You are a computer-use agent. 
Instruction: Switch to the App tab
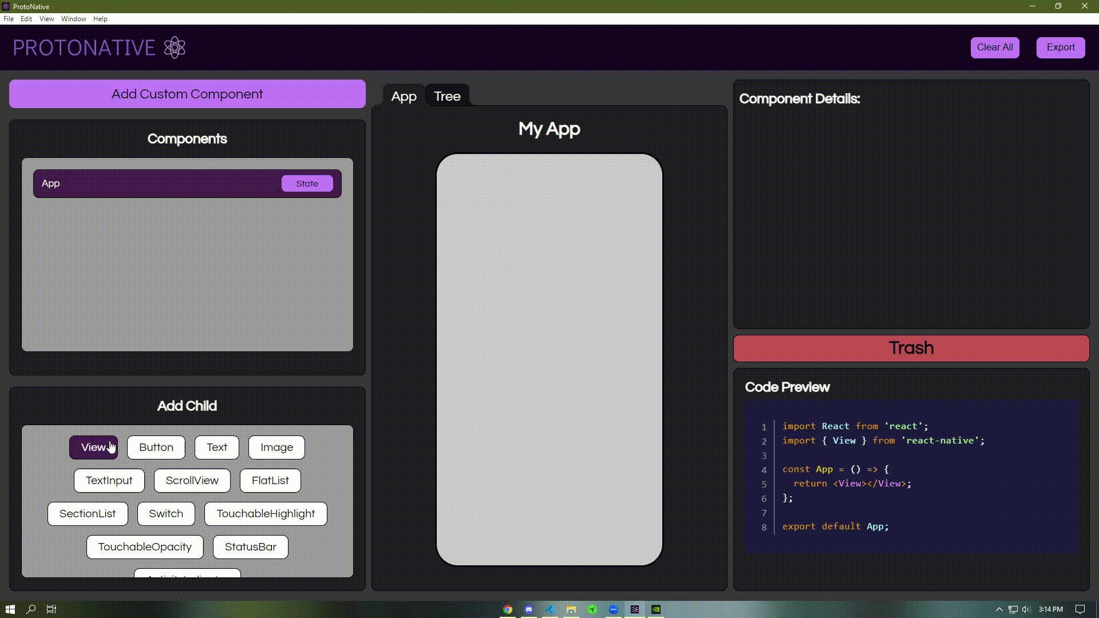tap(404, 96)
